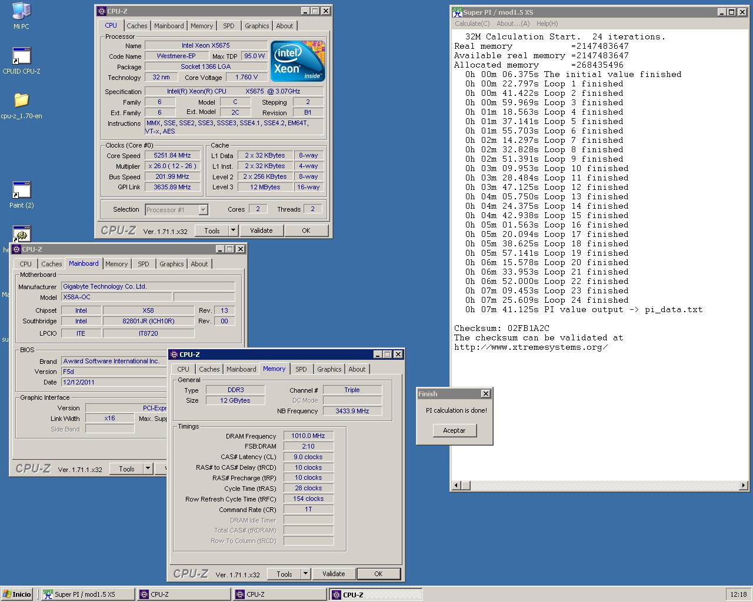The image size is (753, 602).
Task: Open the Inicio start menu
Action: [17, 594]
